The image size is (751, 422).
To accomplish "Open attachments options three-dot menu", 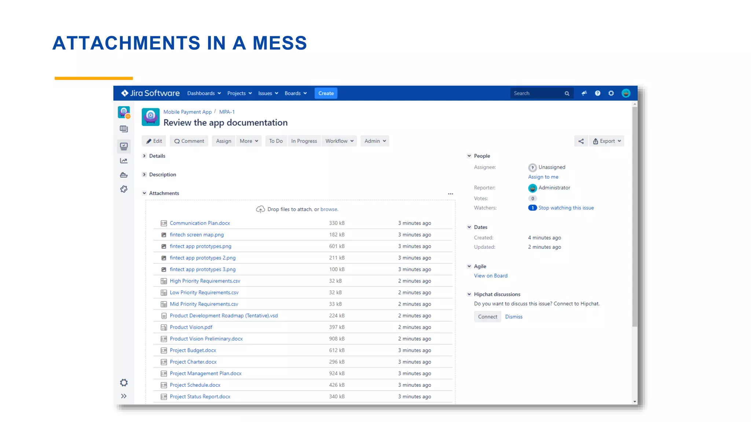I will (450, 194).
